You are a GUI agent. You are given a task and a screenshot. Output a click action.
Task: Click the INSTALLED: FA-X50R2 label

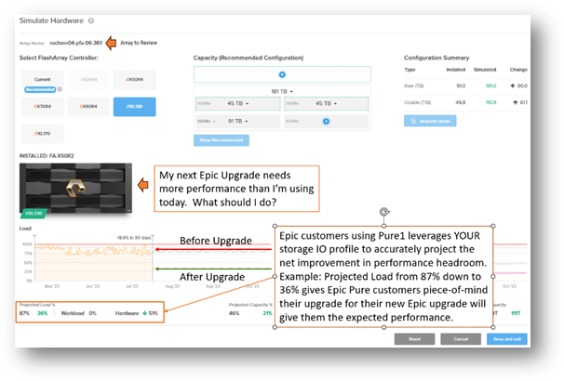(47, 156)
